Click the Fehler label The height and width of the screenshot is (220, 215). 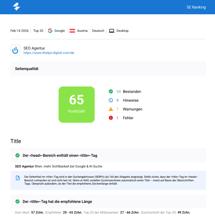tap(128, 118)
